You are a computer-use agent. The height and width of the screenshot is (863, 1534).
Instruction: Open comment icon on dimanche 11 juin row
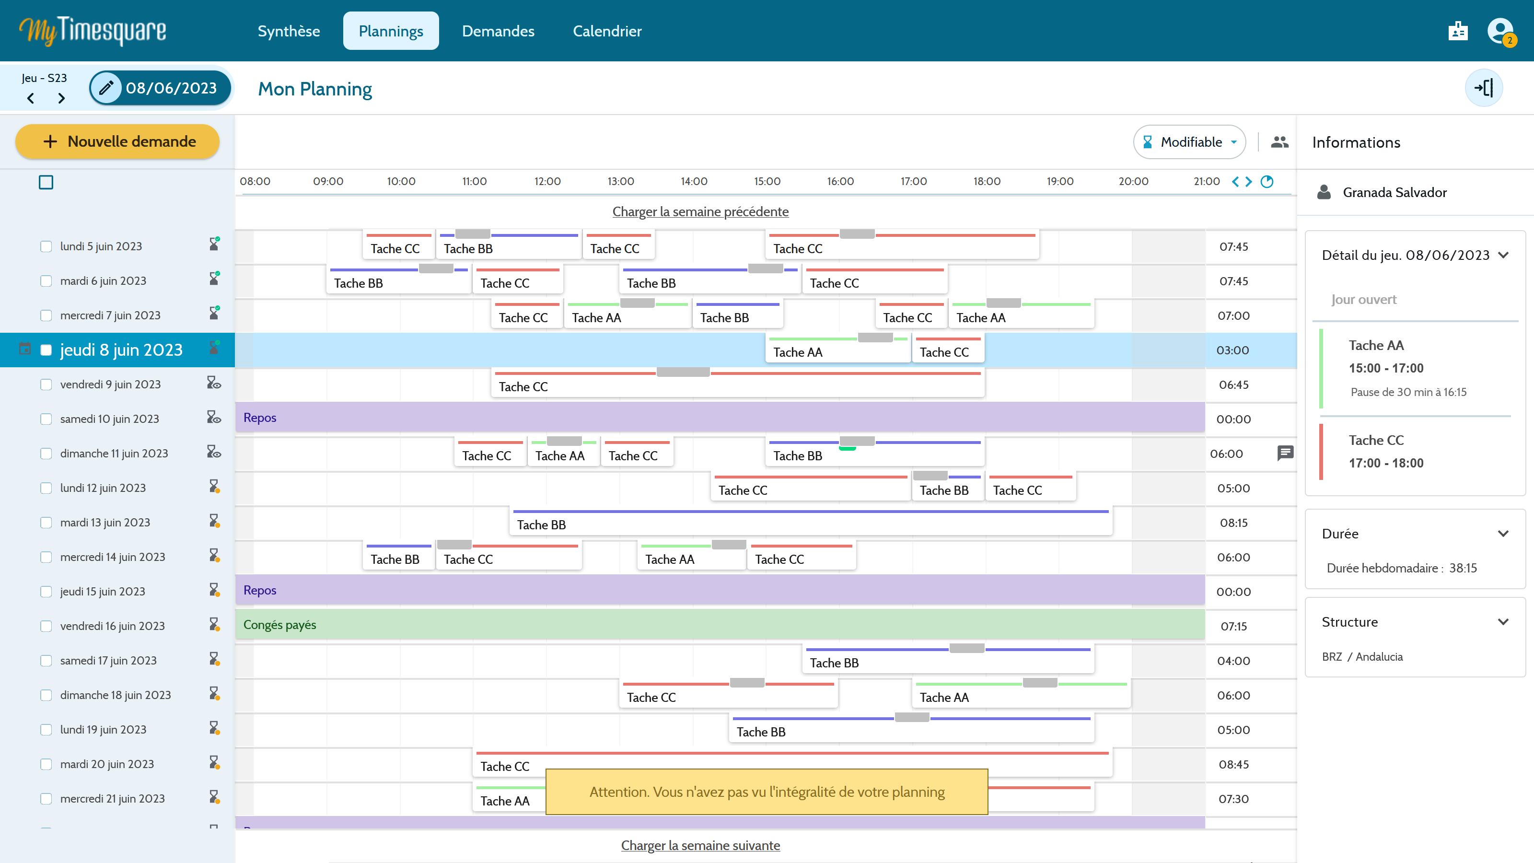(x=1285, y=453)
